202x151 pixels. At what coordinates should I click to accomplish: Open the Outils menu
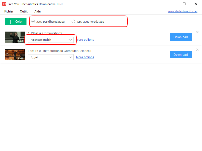click(x=24, y=11)
